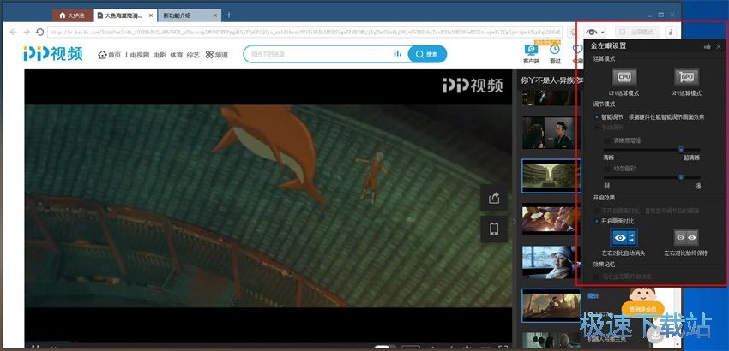This screenshot has height=351, width=729.
Task: Click the 你丫不是人 playlist title
Action: click(551, 80)
